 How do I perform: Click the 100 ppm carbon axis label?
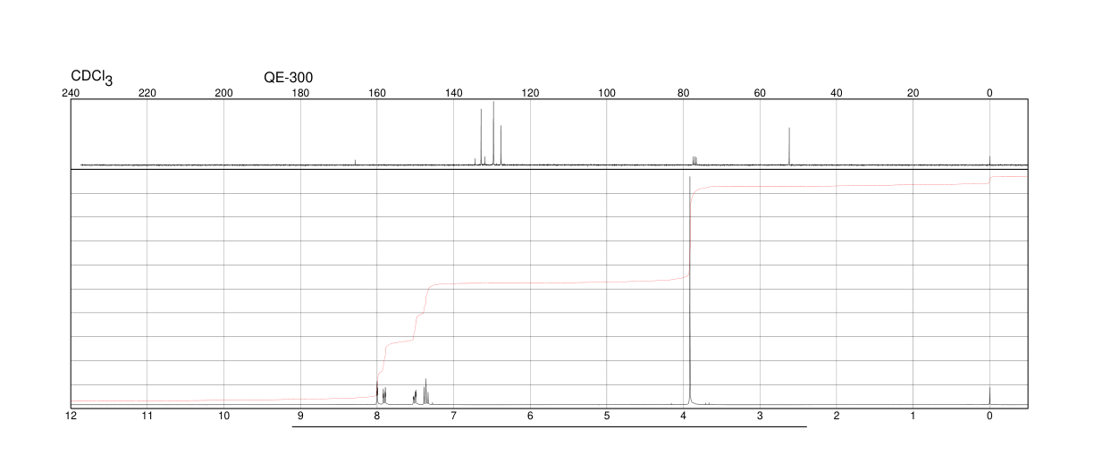pyautogui.click(x=607, y=93)
